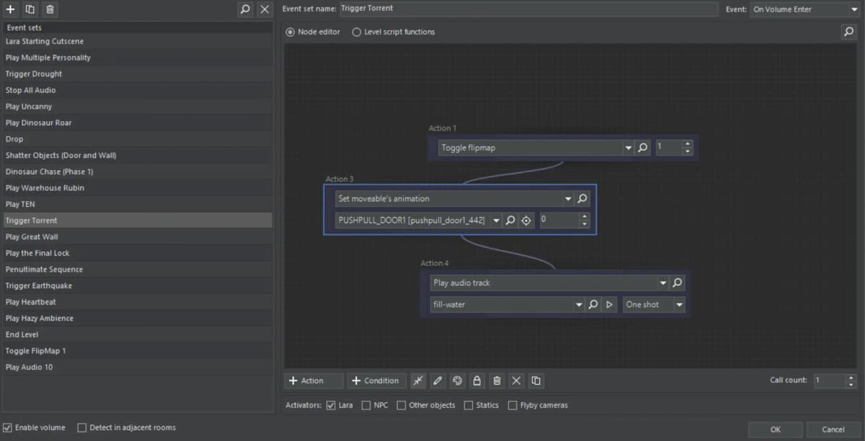The height and width of the screenshot is (441, 865).
Task: Enable the Flyby cameras activator
Action: 513,405
